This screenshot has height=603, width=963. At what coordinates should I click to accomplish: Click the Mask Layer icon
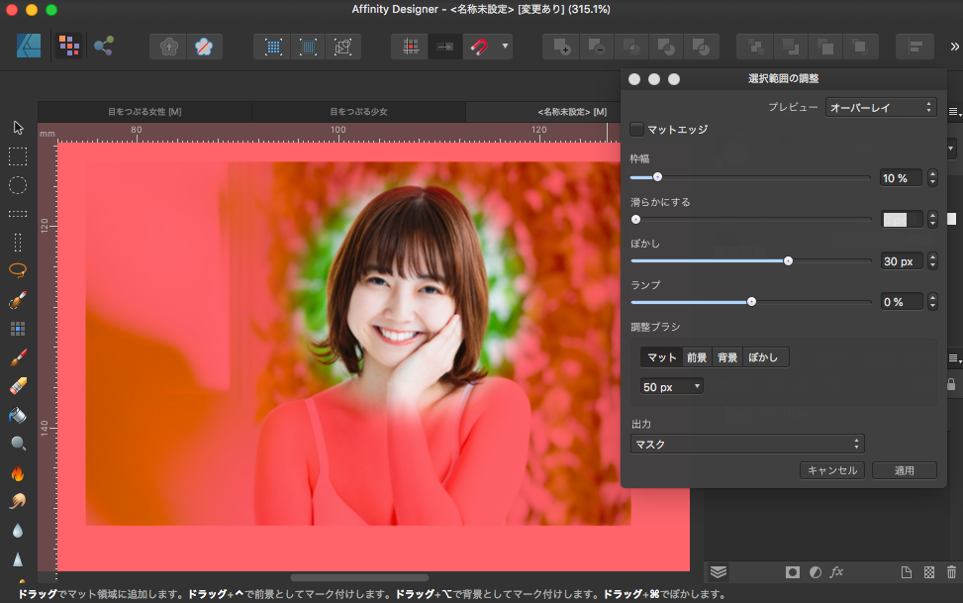point(793,571)
